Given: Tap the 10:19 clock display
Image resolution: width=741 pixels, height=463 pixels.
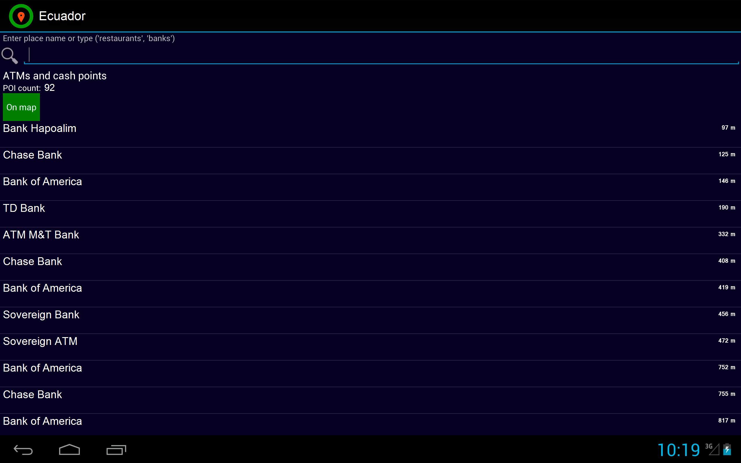Looking at the screenshot, I should pyautogui.click(x=678, y=450).
